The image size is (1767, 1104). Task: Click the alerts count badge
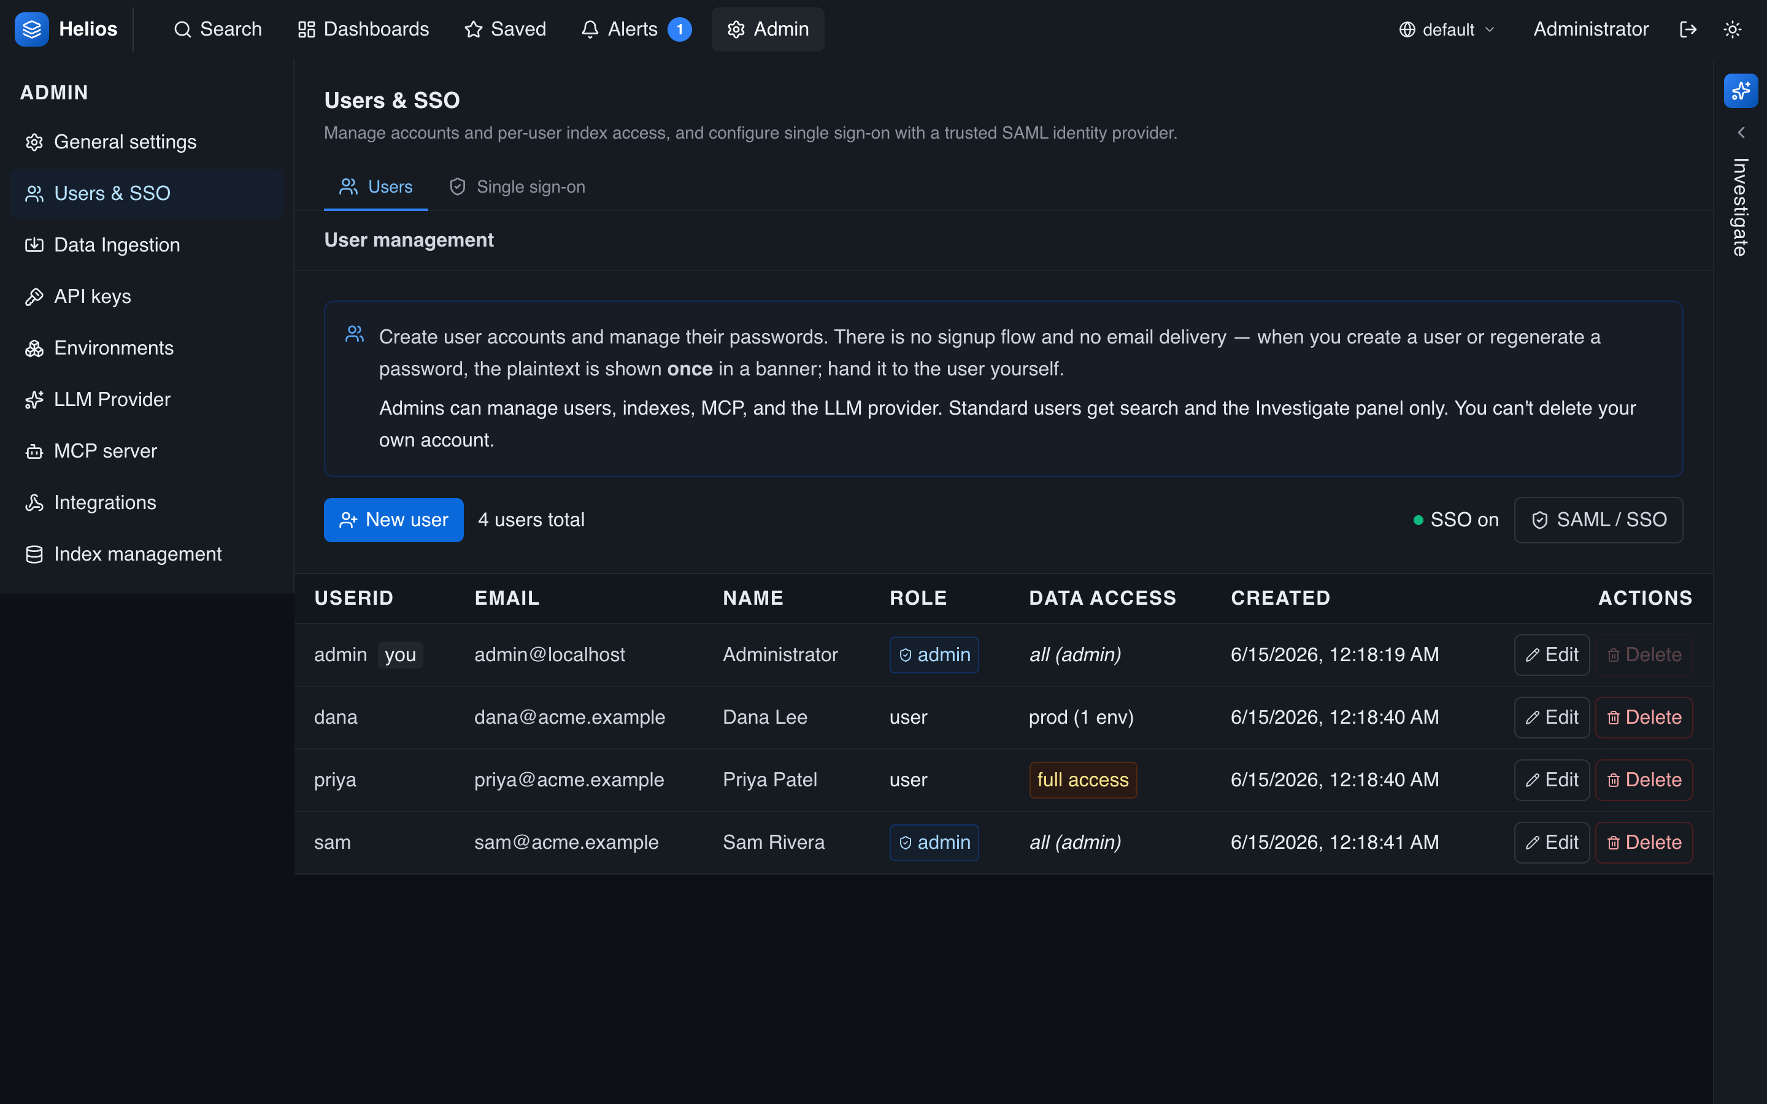pos(679,29)
